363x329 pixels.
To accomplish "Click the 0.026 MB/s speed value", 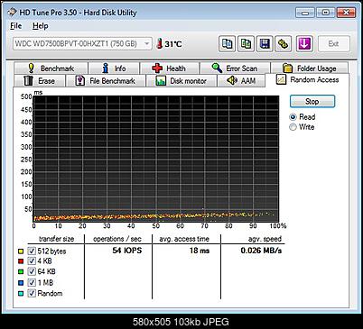I will click(261, 251).
